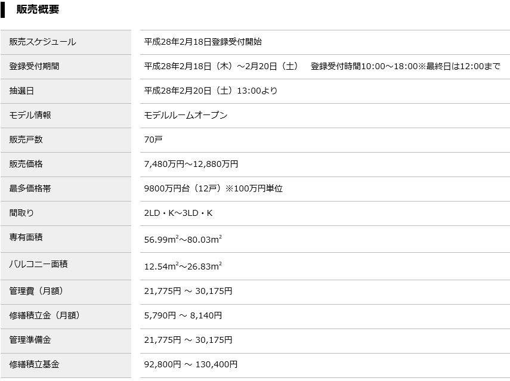Click the 専有面積 row label
The width and height of the screenshot is (510, 381).
click(x=26, y=237)
